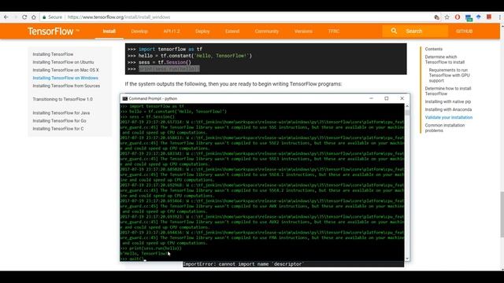This screenshot has height=283, width=504.
Task: Click the 'sess = tf.Session()' code line
Action: click(x=159, y=62)
